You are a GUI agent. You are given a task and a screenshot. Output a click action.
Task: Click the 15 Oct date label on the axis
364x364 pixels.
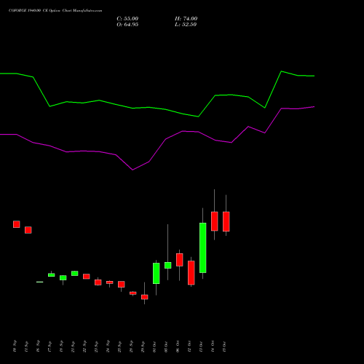[x=224, y=347]
